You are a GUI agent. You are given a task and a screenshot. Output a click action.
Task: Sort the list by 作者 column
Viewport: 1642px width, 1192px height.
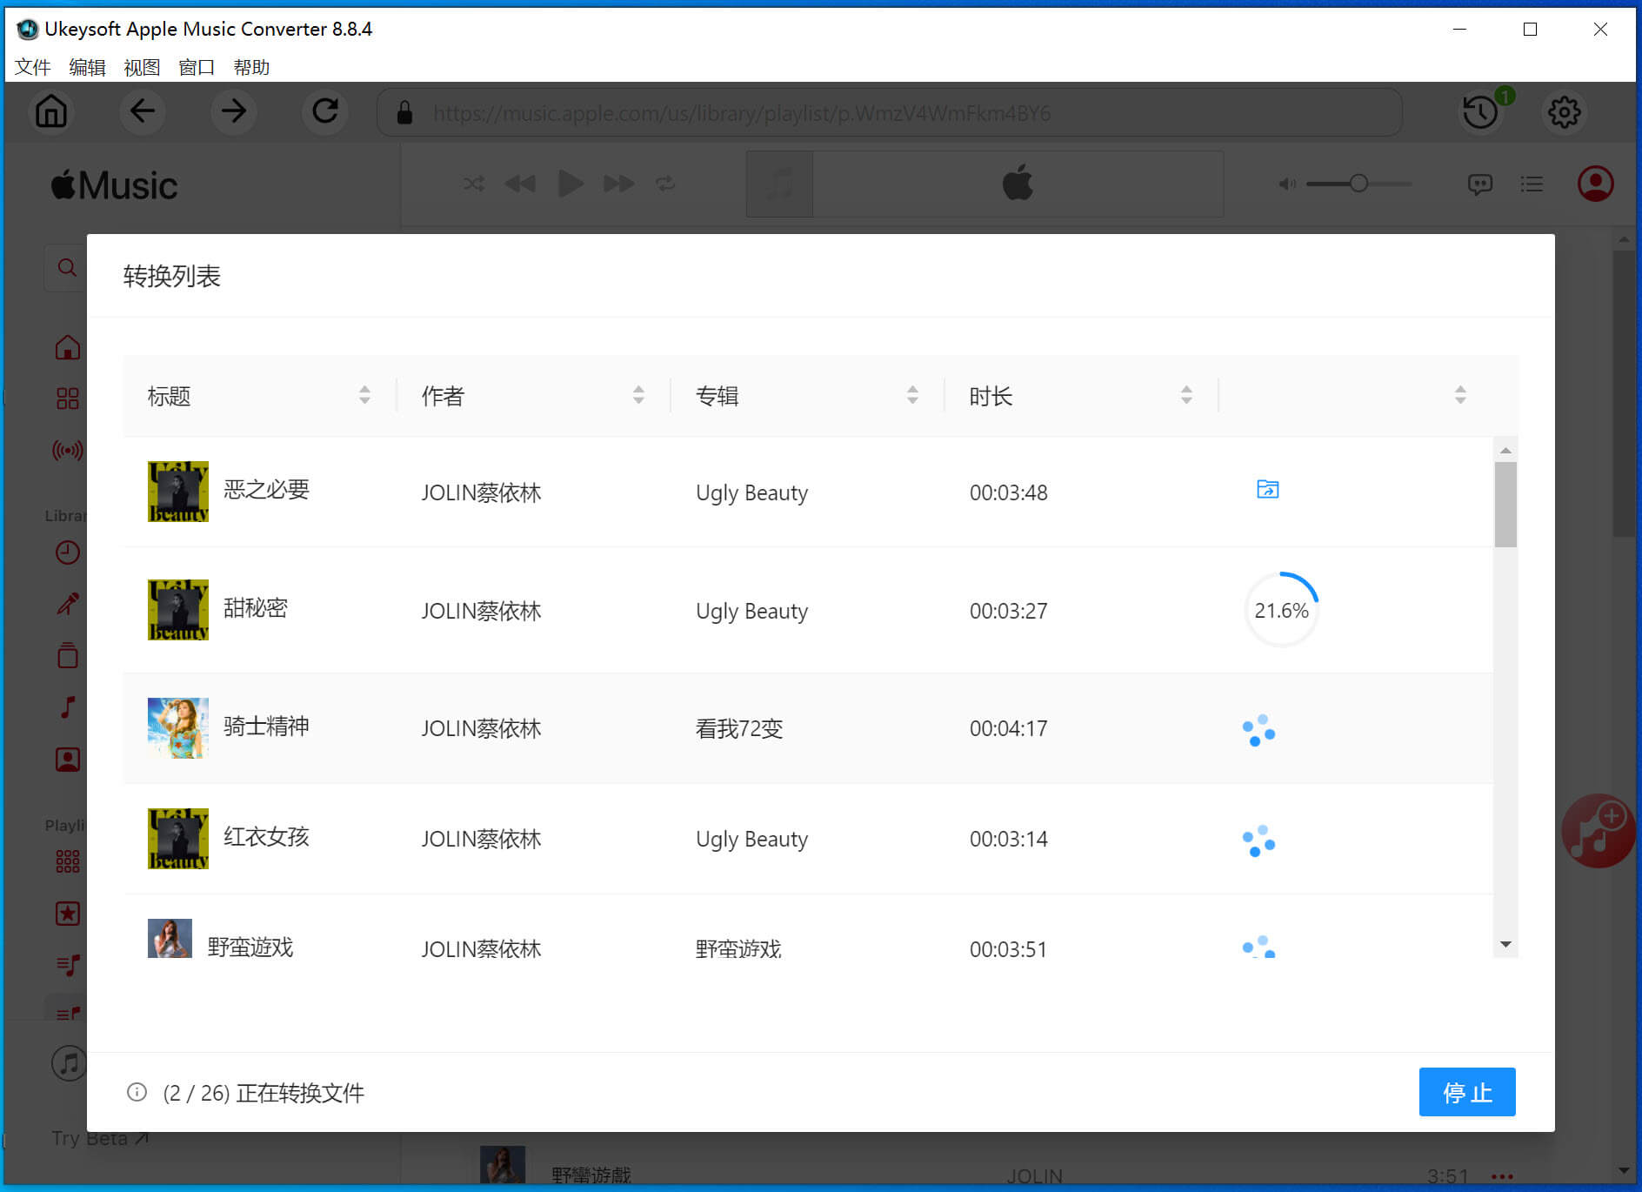coord(638,395)
